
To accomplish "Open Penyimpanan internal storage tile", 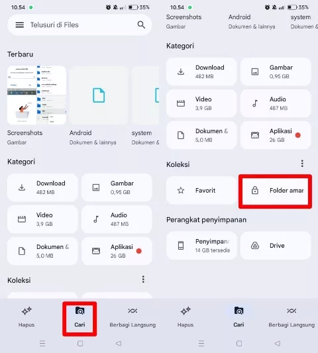I will (x=201, y=246).
